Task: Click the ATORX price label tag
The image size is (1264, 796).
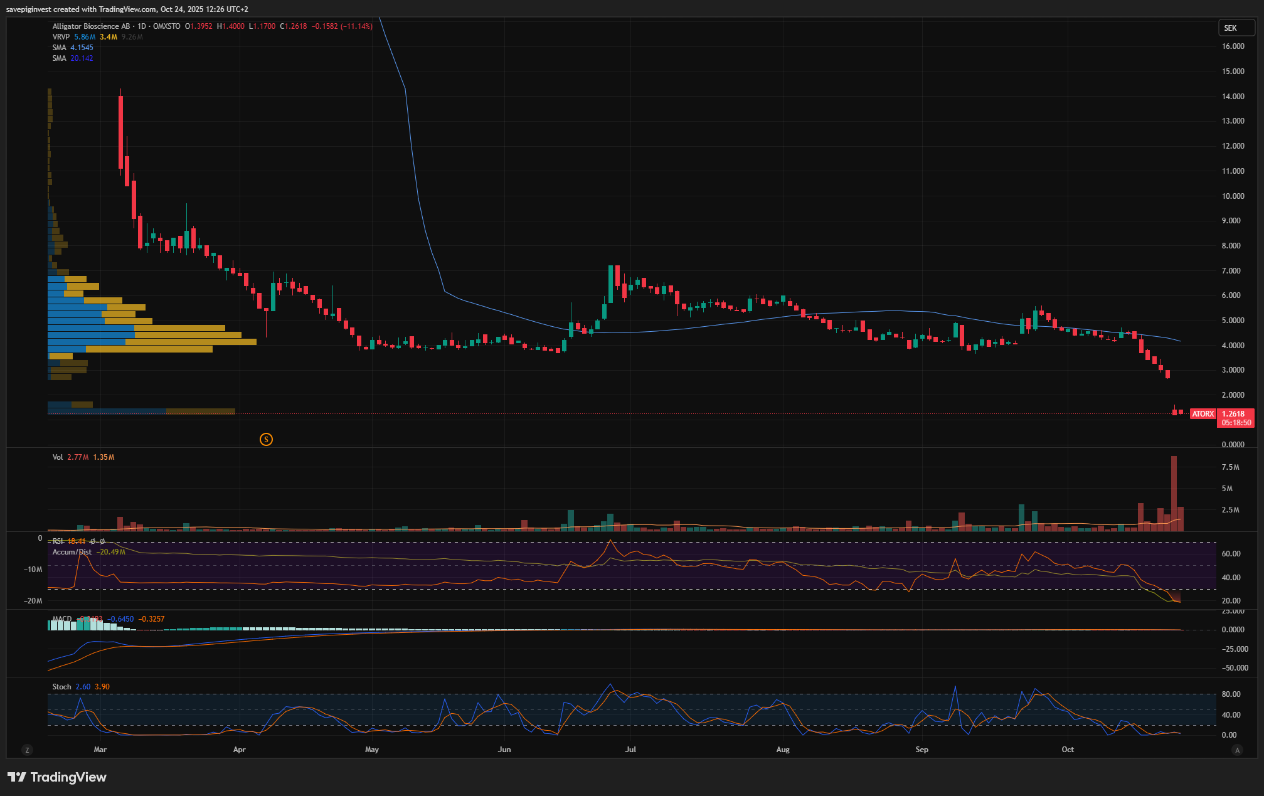Action: pyautogui.click(x=1203, y=414)
